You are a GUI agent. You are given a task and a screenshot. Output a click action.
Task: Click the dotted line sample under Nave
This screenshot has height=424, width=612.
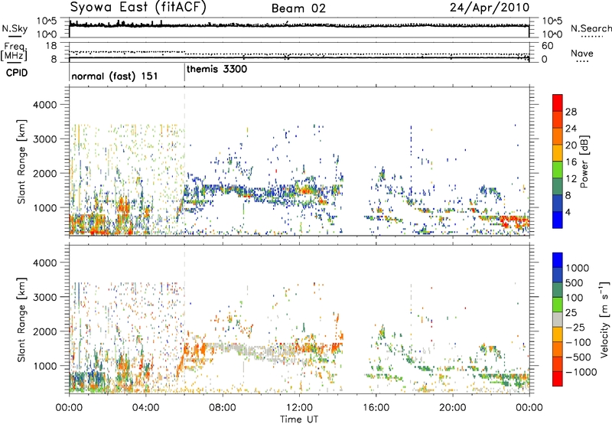(x=582, y=61)
